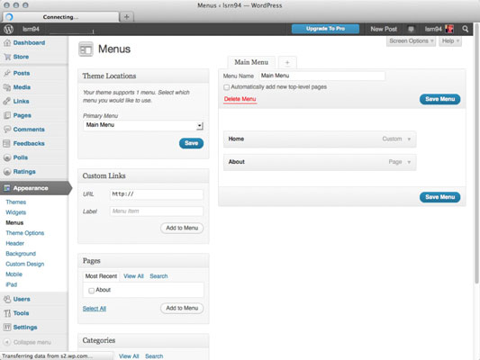Click Add to Menu under Custom Links

click(x=182, y=228)
